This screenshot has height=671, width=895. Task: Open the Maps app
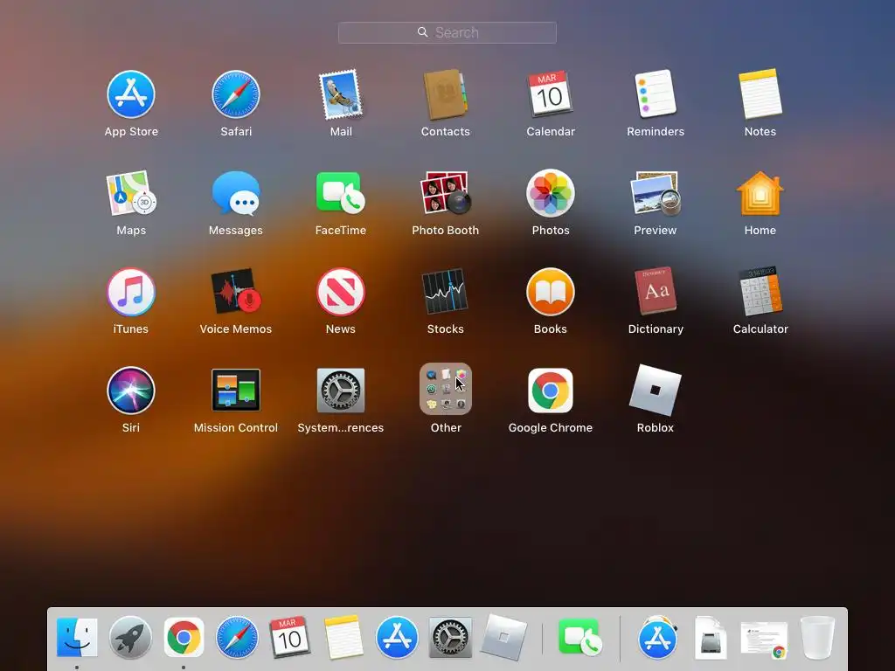click(x=131, y=193)
